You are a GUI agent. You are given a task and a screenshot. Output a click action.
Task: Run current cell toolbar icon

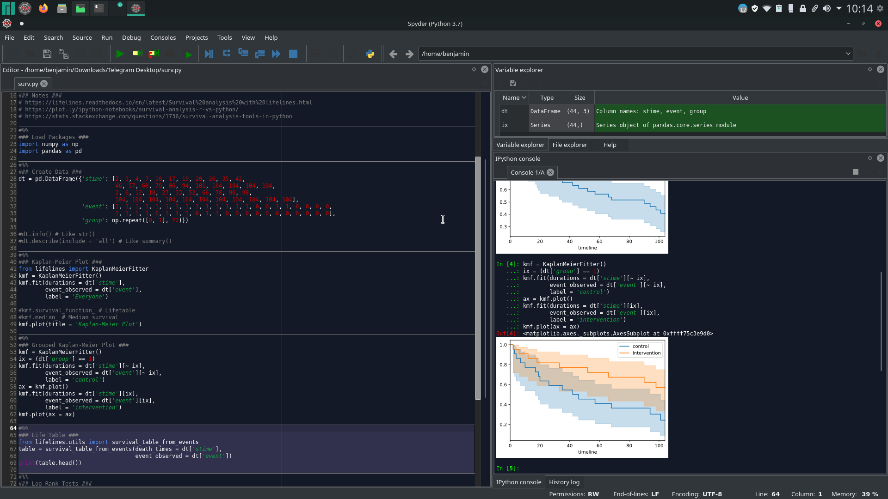[137, 54]
